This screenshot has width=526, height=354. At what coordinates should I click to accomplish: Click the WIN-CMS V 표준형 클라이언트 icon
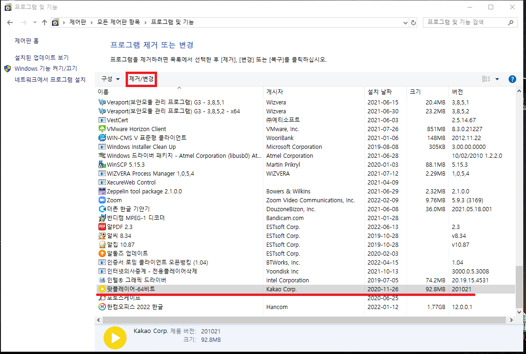(102, 138)
